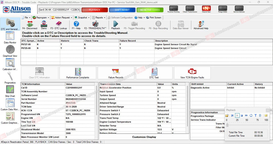Open Custom Data Monitor in sidebar
The height and width of the screenshot is (144, 273).
[10, 104]
